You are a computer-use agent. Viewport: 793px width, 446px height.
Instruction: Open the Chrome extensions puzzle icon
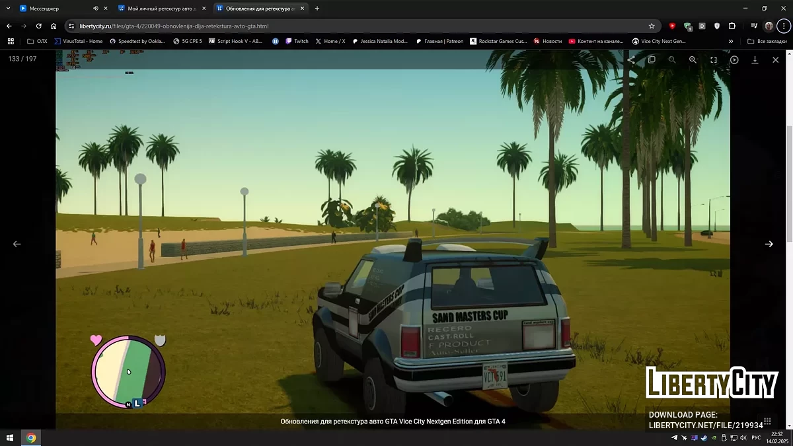pyautogui.click(x=732, y=26)
